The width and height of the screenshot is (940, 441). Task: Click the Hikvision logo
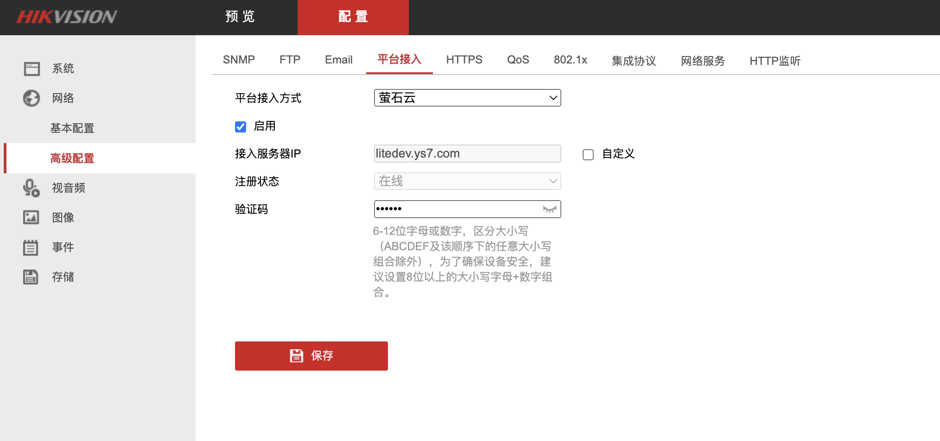coord(67,17)
